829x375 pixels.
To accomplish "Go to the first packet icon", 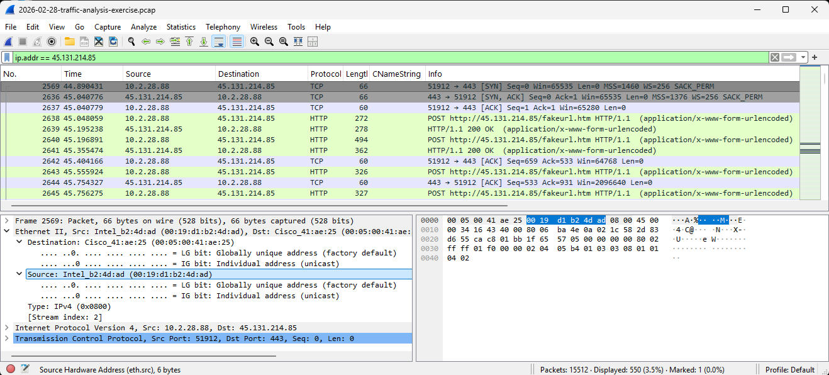I will coord(189,42).
